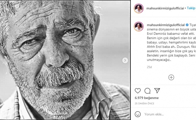
Task: Share the post with the paper plane icon
Action: [157, 91]
